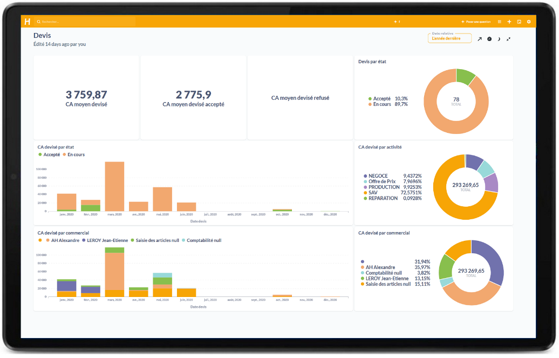The image size is (559, 358).
Task: Toggle Accepté series in CA devisé par état legend
Action: [x=49, y=154]
